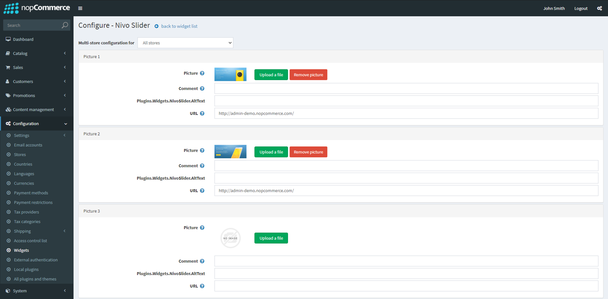Collapse the Configuration menu chevron
The height and width of the screenshot is (299, 608).
click(65, 124)
